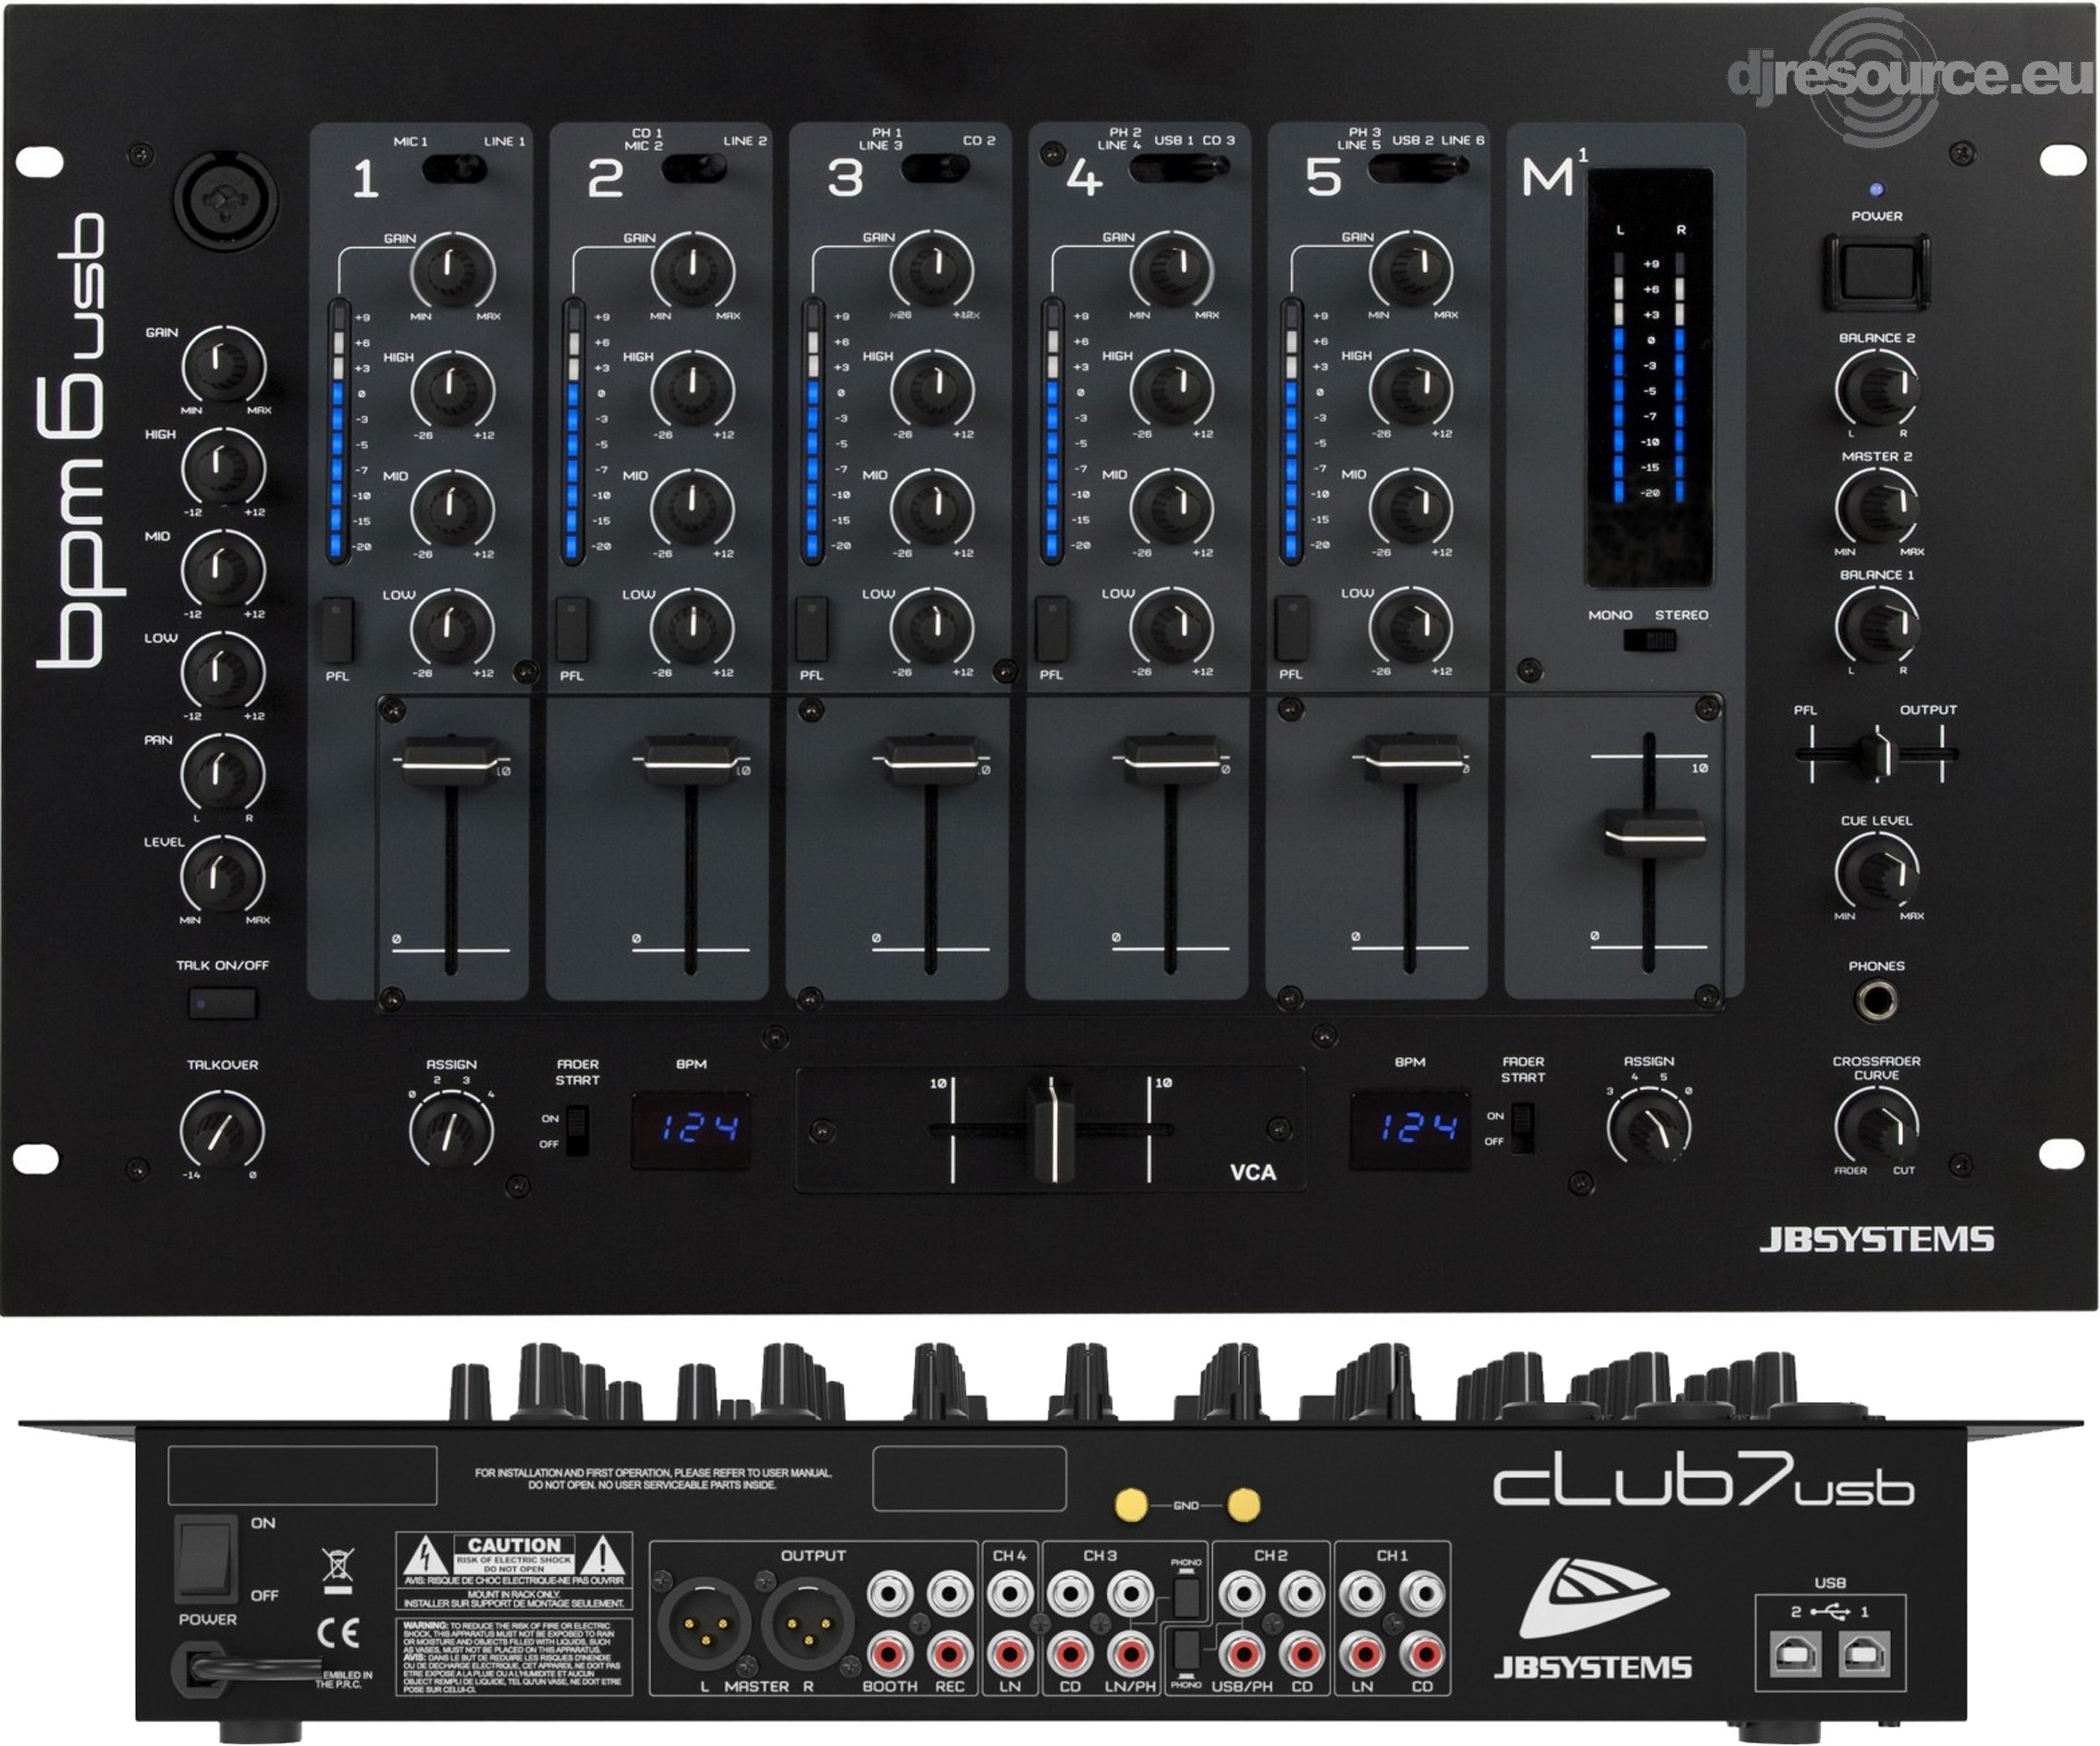This screenshot has width=2100, height=1746.
Task: Click the front-panel mic combo XLR input
Action: coord(226,198)
